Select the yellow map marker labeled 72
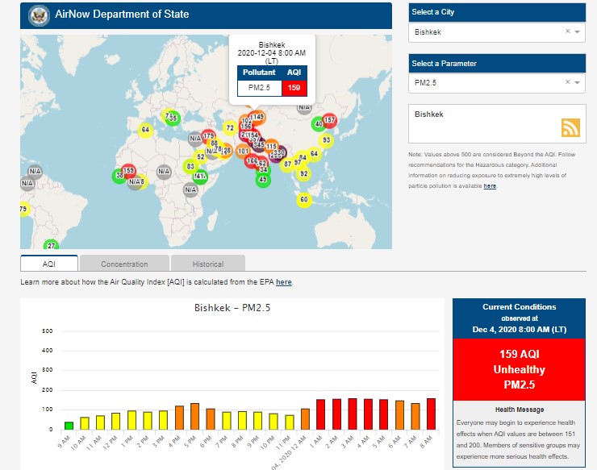 pos(230,128)
